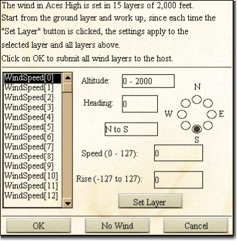The width and height of the screenshot is (237, 241).
Task: Click the Altitude field showing 0 - 2000
Action: pos(148,81)
